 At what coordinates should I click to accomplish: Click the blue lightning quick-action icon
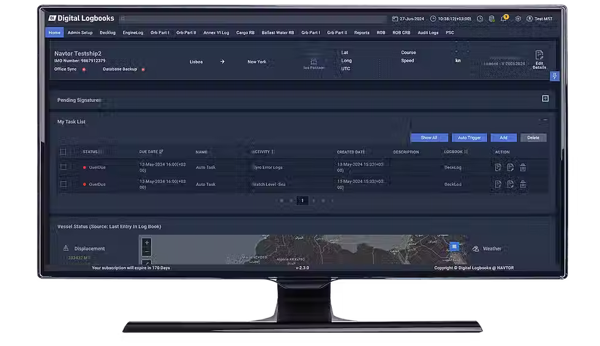pyautogui.click(x=555, y=76)
